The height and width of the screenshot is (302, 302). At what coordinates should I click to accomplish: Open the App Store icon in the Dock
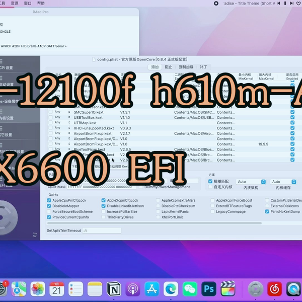[x=152, y=289]
